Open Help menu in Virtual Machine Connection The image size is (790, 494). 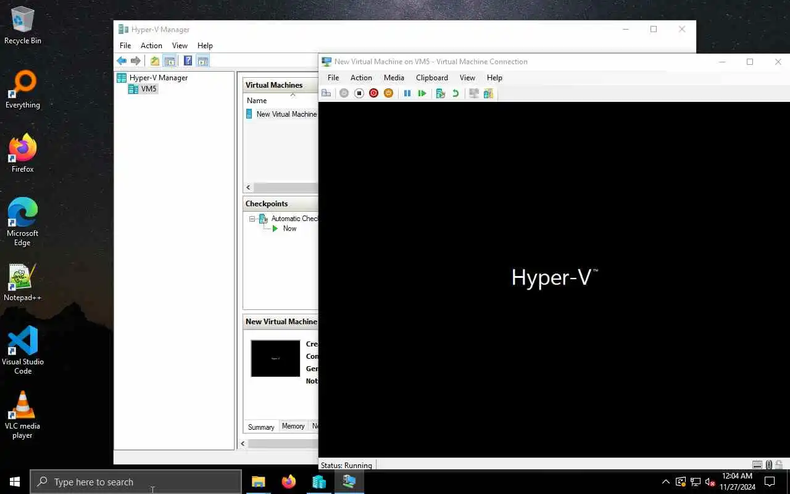point(494,78)
